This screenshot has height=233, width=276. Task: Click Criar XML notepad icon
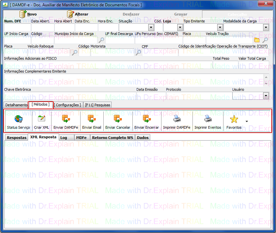click(x=42, y=118)
